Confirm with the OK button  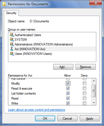[45, 118]
